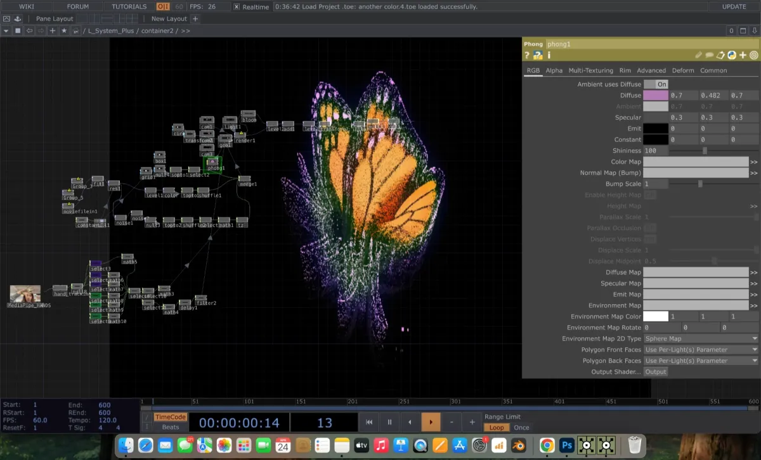Image resolution: width=761 pixels, height=460 pixels.
Task: Open the Polygon Back Faces dropdown
Action: pos(701,361)
